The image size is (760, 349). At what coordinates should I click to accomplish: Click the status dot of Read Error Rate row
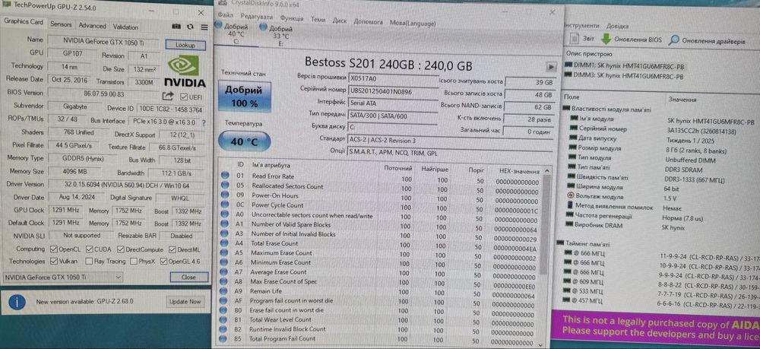224,176
